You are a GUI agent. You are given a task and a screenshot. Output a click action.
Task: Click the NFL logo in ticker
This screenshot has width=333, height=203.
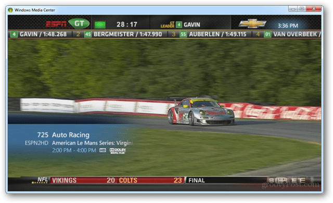(41, 180)
